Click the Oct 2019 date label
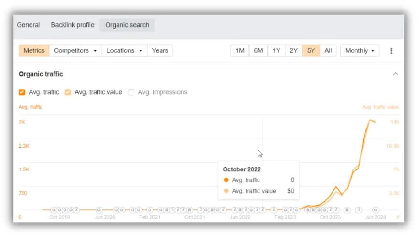Image resolution: width=419 pixels, height=239 pixels. coord(59,217)
